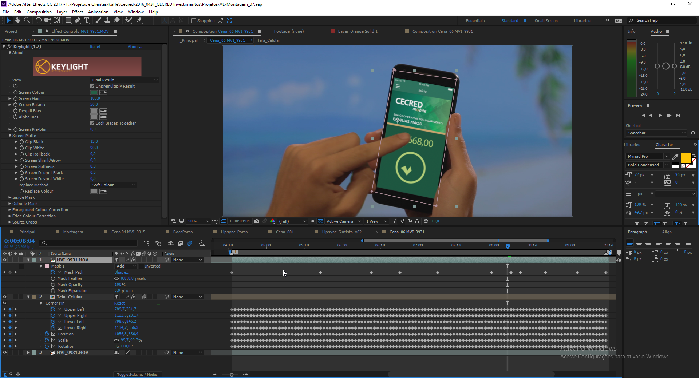Image resolution: width=699 pixels, height=378 pixels.
Task: Pick Despill Bias with the eyedropper
Action: click(103, 111)
